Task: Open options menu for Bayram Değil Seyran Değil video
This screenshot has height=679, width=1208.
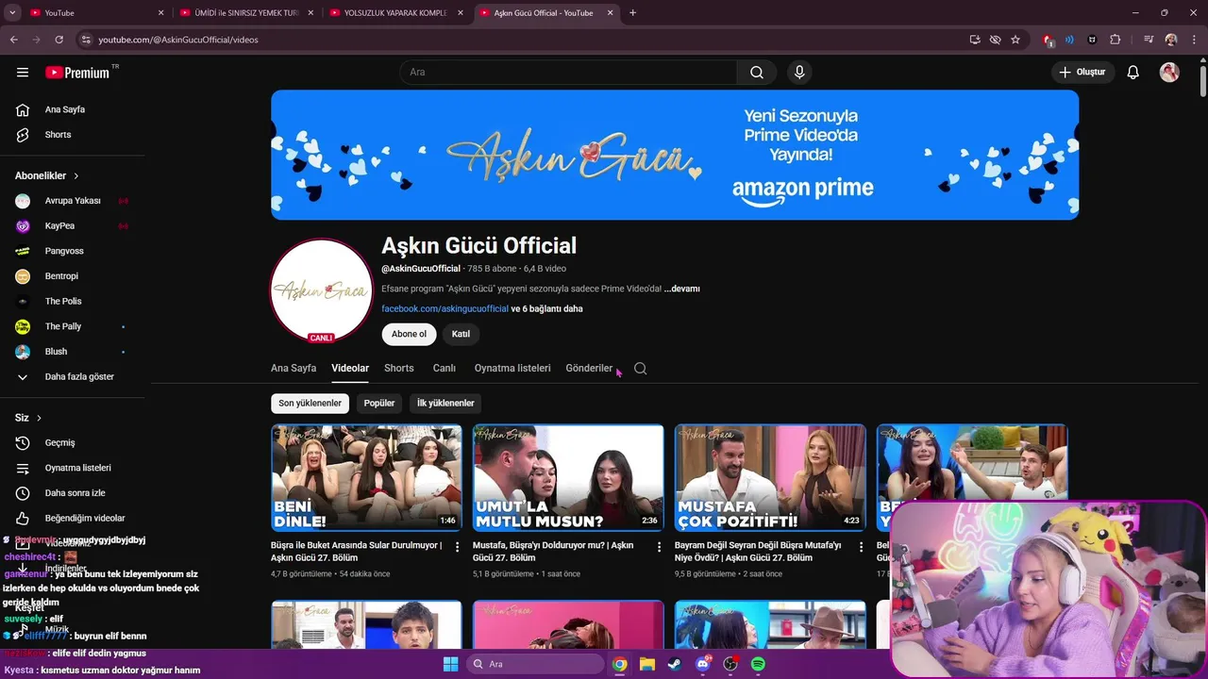Action: point(861,547)
